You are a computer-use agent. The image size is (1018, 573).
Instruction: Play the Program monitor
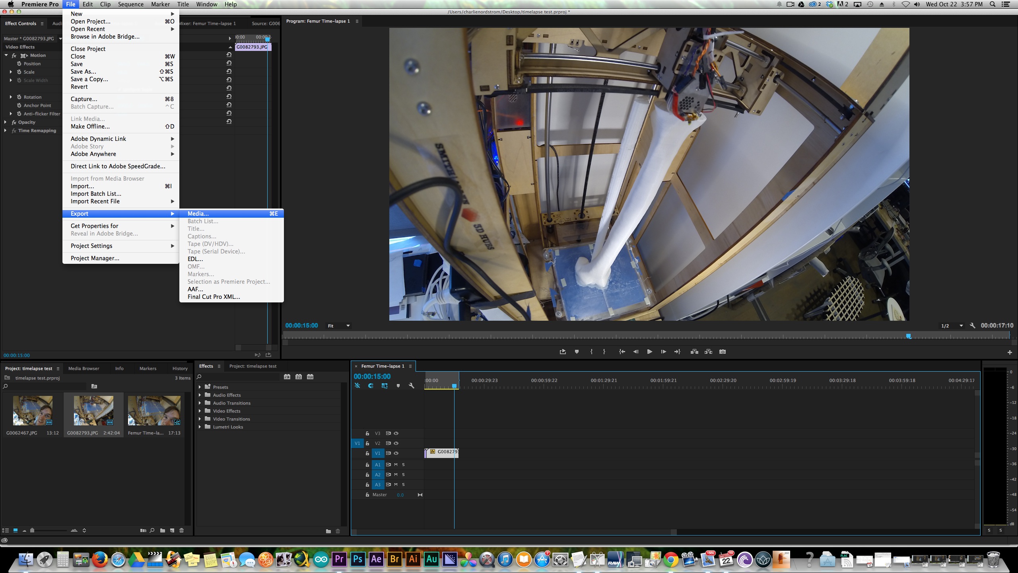pyautogui.click(x=649, y=352)
